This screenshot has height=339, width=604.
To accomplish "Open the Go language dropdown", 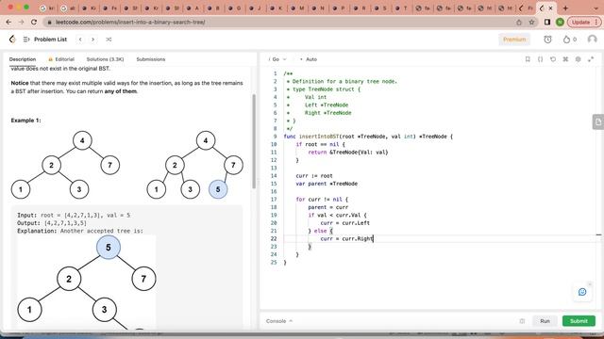I will [x=277, y=59].
